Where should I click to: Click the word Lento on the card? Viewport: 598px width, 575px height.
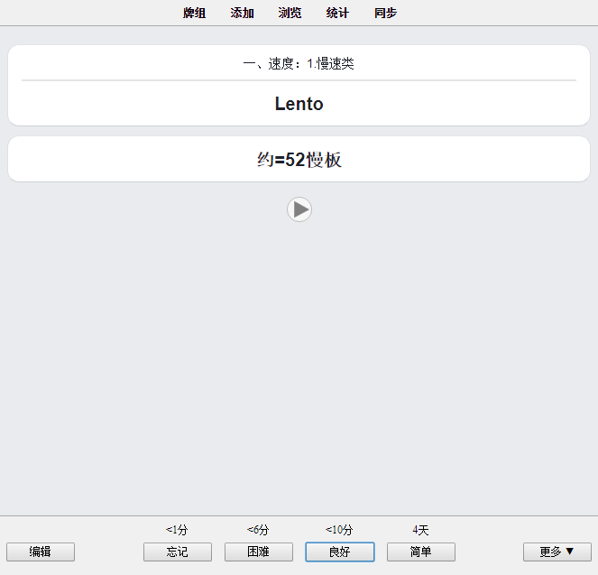(x=299, y=104)
